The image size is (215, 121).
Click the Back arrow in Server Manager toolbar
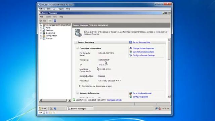click(41, 21)
